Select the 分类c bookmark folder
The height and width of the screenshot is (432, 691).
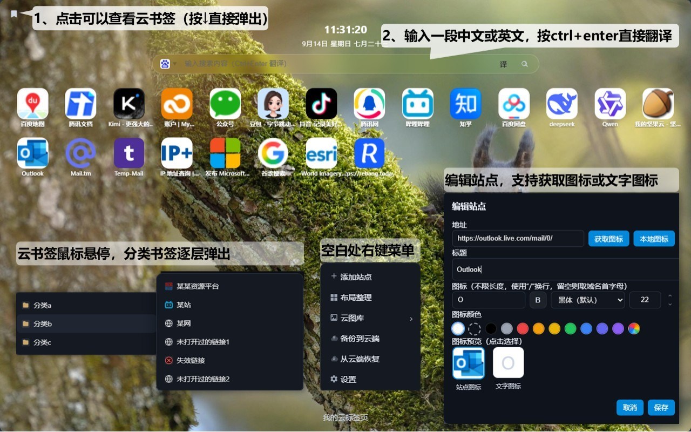tap(86, 342)
